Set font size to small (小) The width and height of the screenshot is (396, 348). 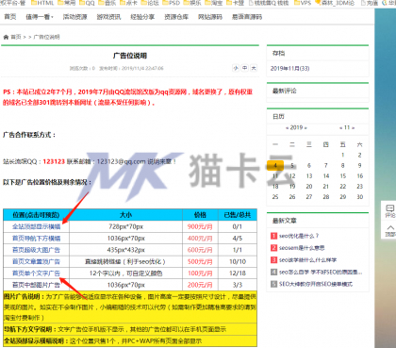click(x=236, y=68)
